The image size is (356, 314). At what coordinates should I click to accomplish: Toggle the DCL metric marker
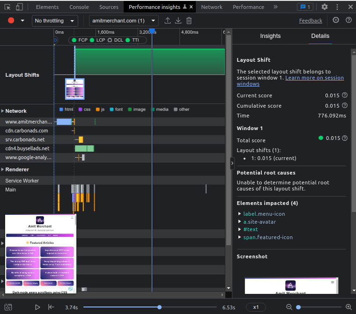[115, 40]
